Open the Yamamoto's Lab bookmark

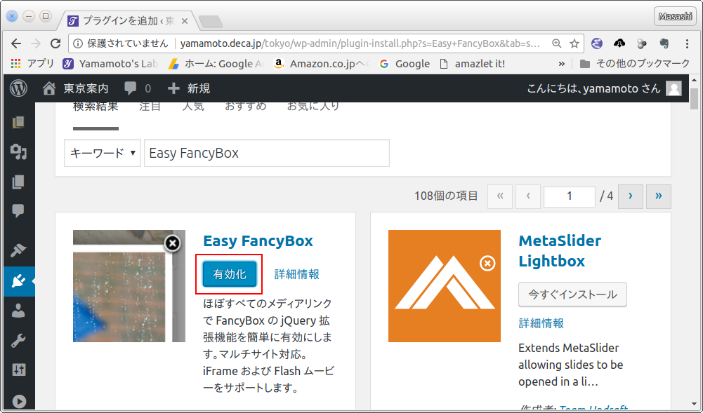coord(110,64)
